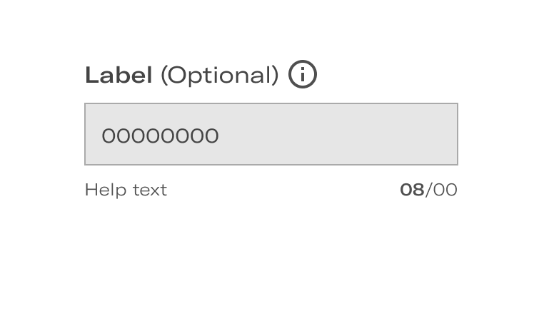Click the info icon next to Label
The height and width of the screenshot is (331, 544).
(x=303, y=74)
